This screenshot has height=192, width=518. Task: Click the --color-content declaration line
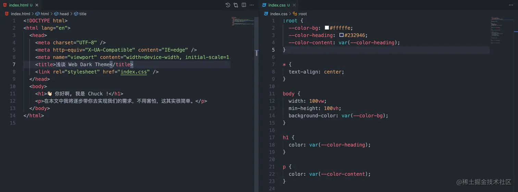[344, 43]
